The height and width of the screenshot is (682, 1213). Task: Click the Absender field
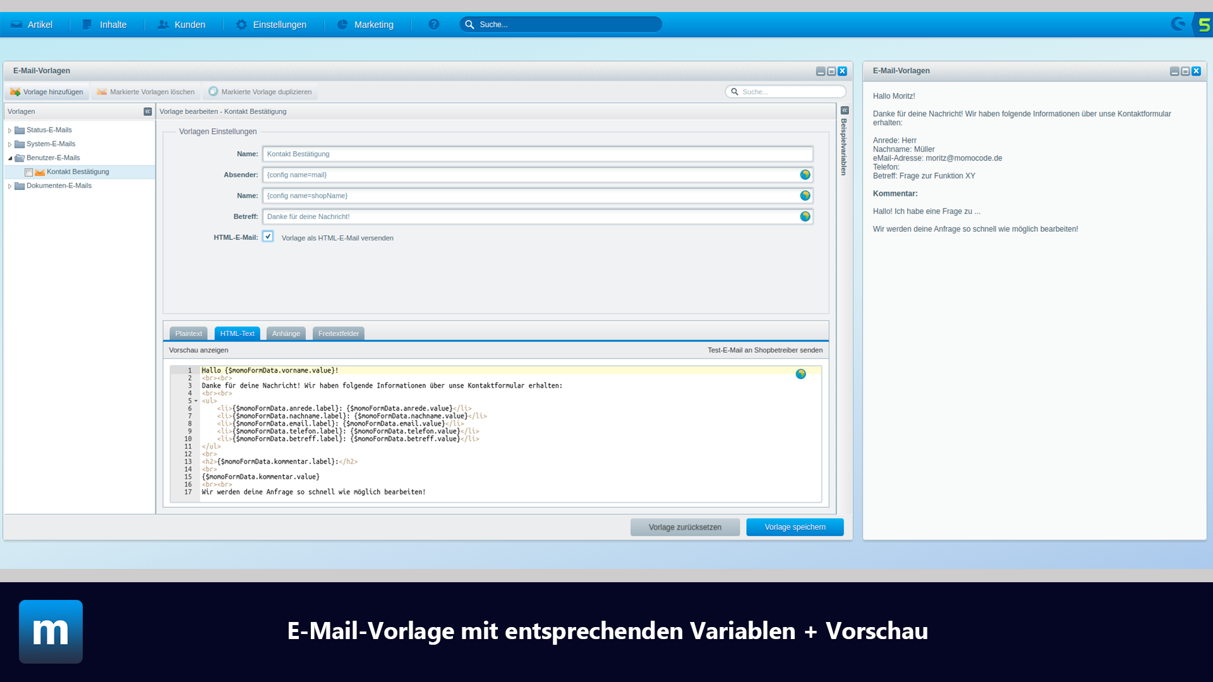(x=538, y=175)
